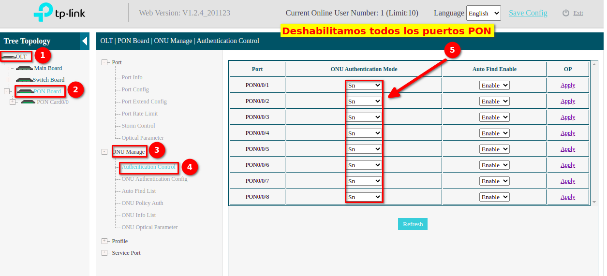
Task: Collapse the Tree Topology panel arrow
Action: (x=85, y=41)
